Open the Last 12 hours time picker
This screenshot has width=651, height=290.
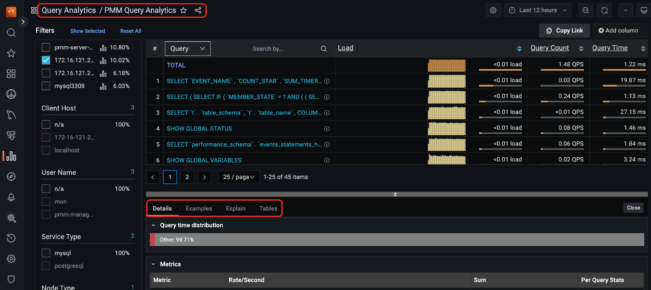point(537,10)
